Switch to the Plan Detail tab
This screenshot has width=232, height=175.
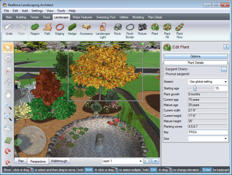pyautogui.click(x=155, y=17)
